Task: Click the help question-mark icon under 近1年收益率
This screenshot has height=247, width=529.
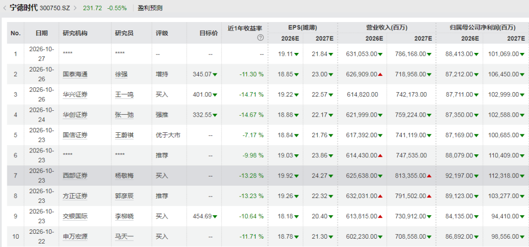Action: click(x=261, y=38)
